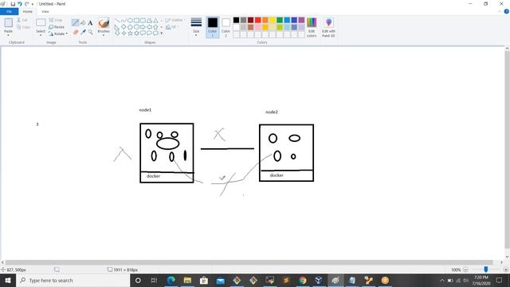The height and width of the screenshot is (287, 510).
Task: Open File Explorer from taskbar
Action: coord(187,280)
